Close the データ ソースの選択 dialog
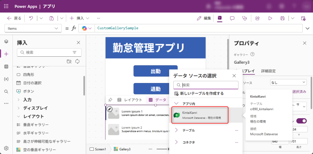The width and height of the screenshot is (313, 154). tap(234, 76)
